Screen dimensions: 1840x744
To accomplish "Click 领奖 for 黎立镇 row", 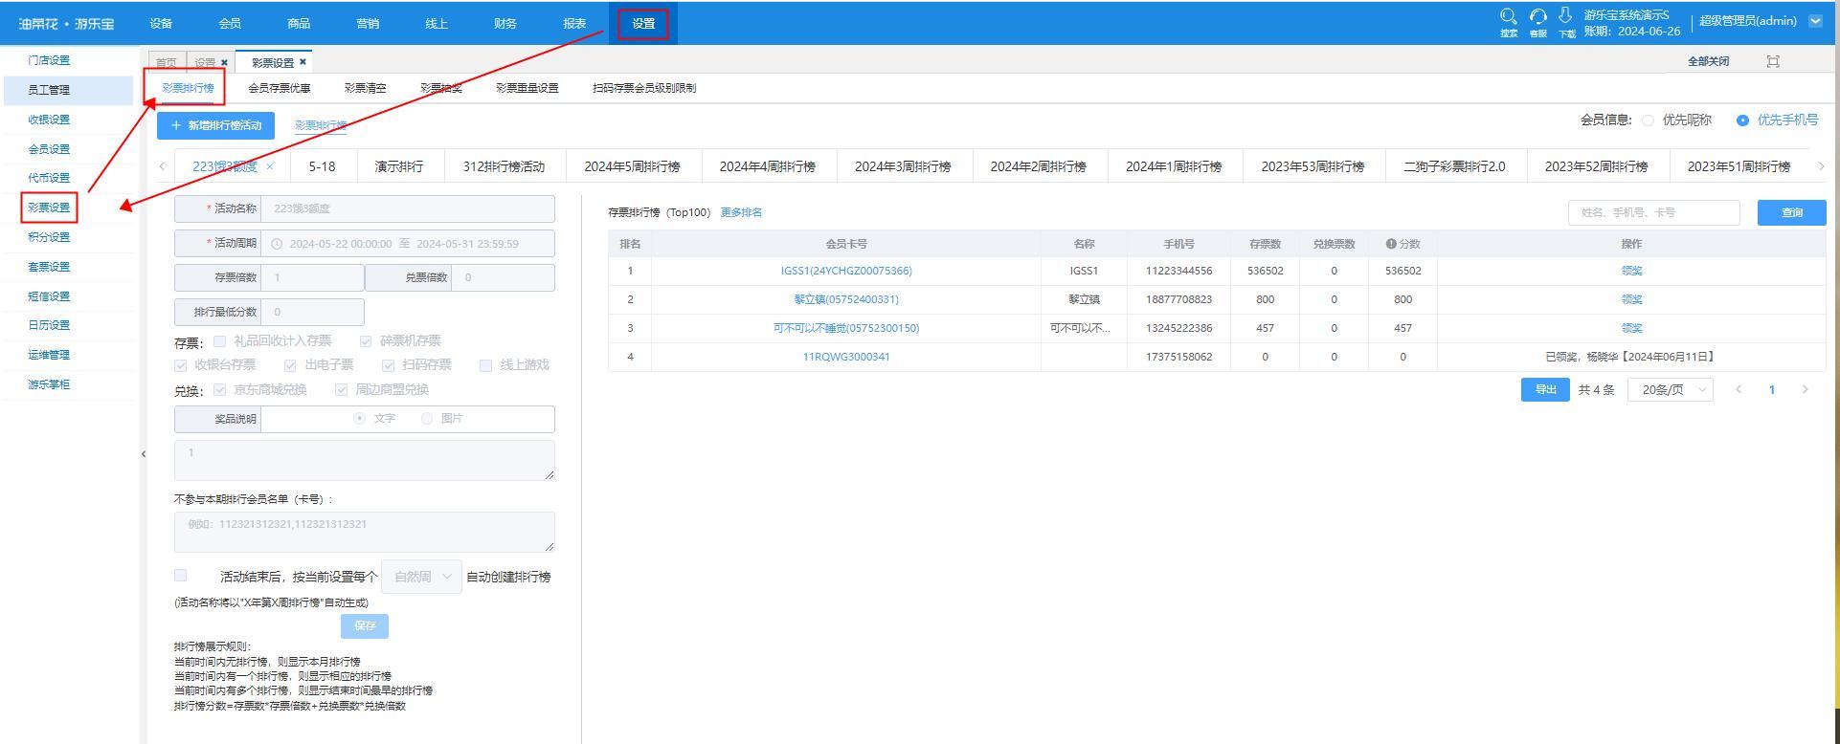I will tap(1631, 299).
